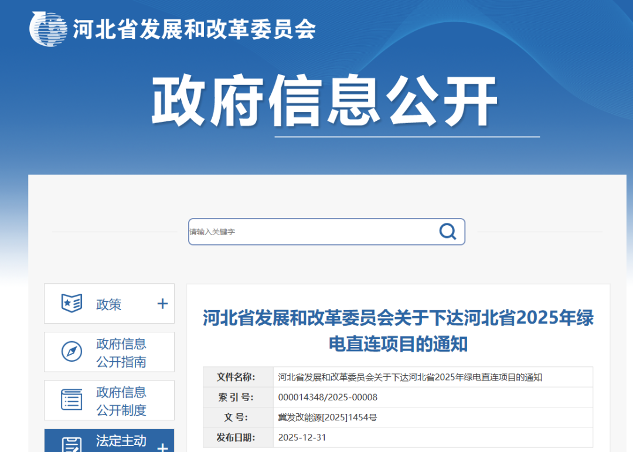Click the globe emblem in the site logo
The height and width of the screenshot is (452, 633).
pyautogui.click(x=47, y=28)
